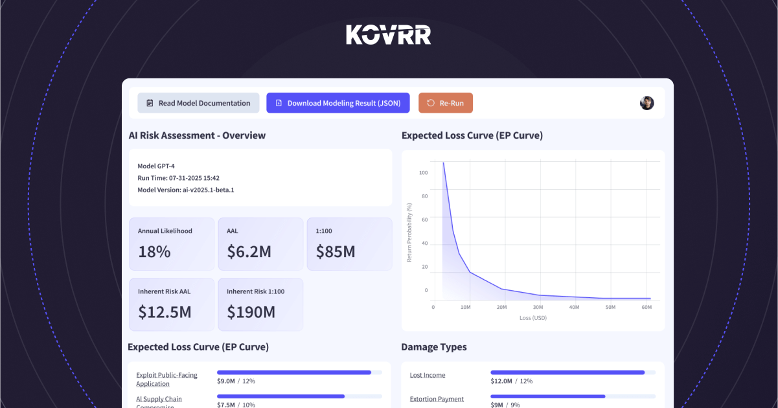Select the Annual Likelihood 18% stat card
The image size is (778, 408).
(172, 244)
